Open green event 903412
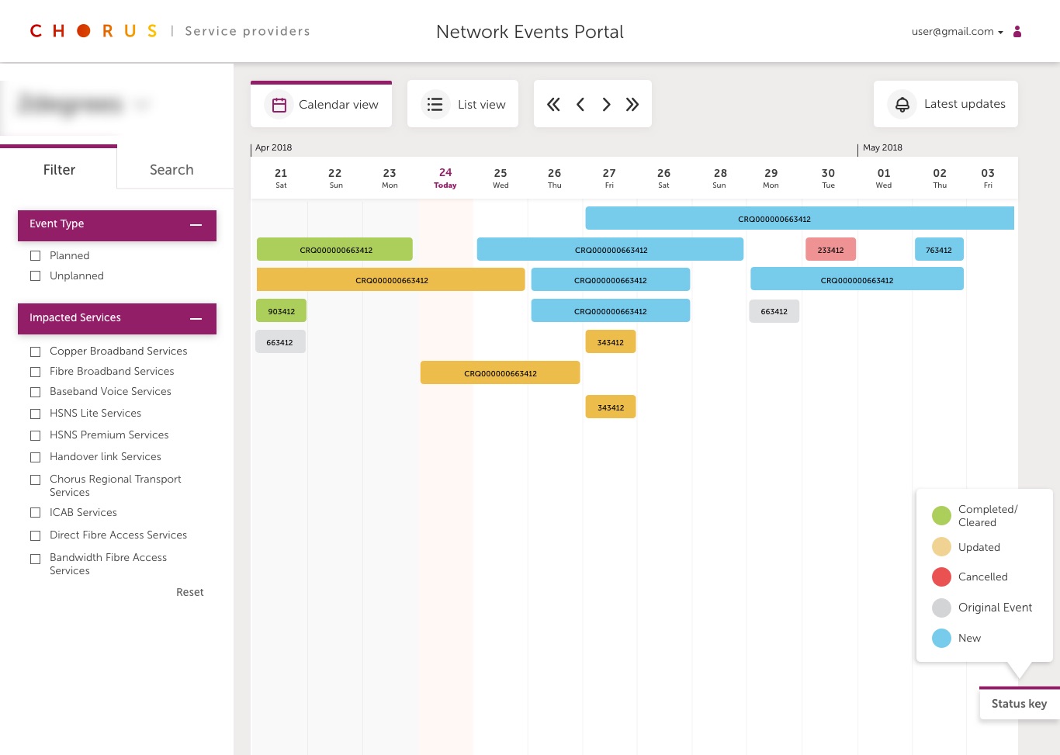 click(281, 311)
